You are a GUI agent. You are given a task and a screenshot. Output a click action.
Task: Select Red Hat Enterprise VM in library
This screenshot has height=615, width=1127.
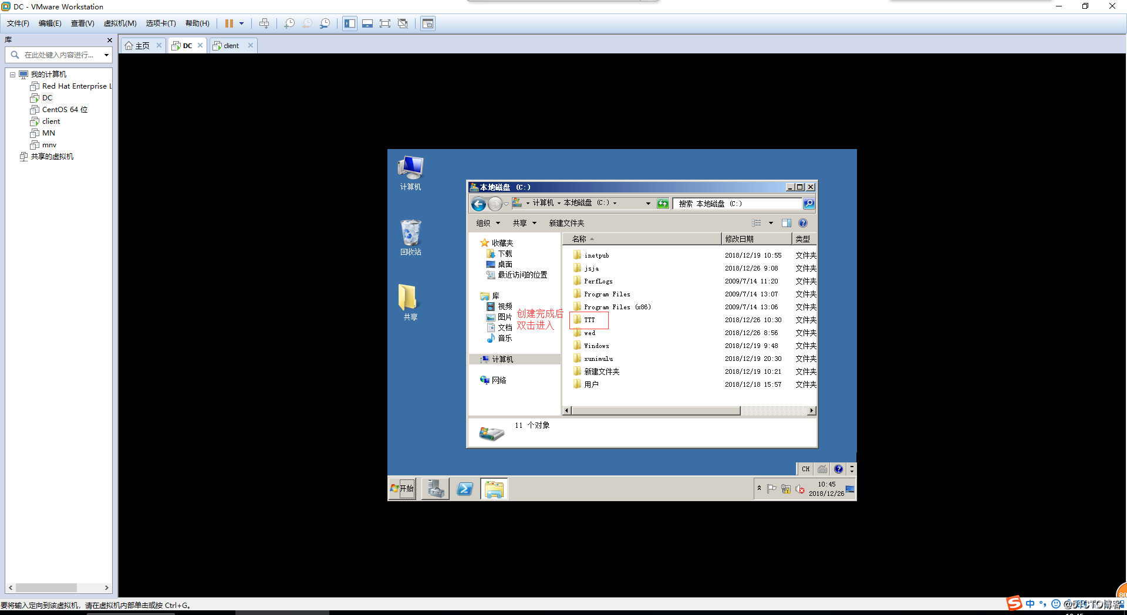click(71, 86)
